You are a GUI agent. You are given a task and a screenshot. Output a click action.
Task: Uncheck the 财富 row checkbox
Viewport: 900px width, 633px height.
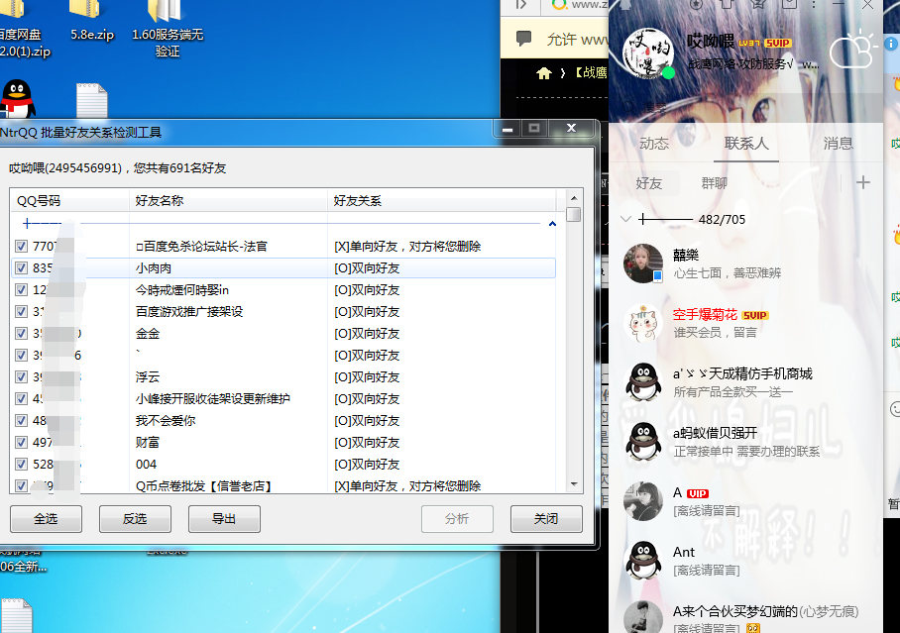point(21,443)
